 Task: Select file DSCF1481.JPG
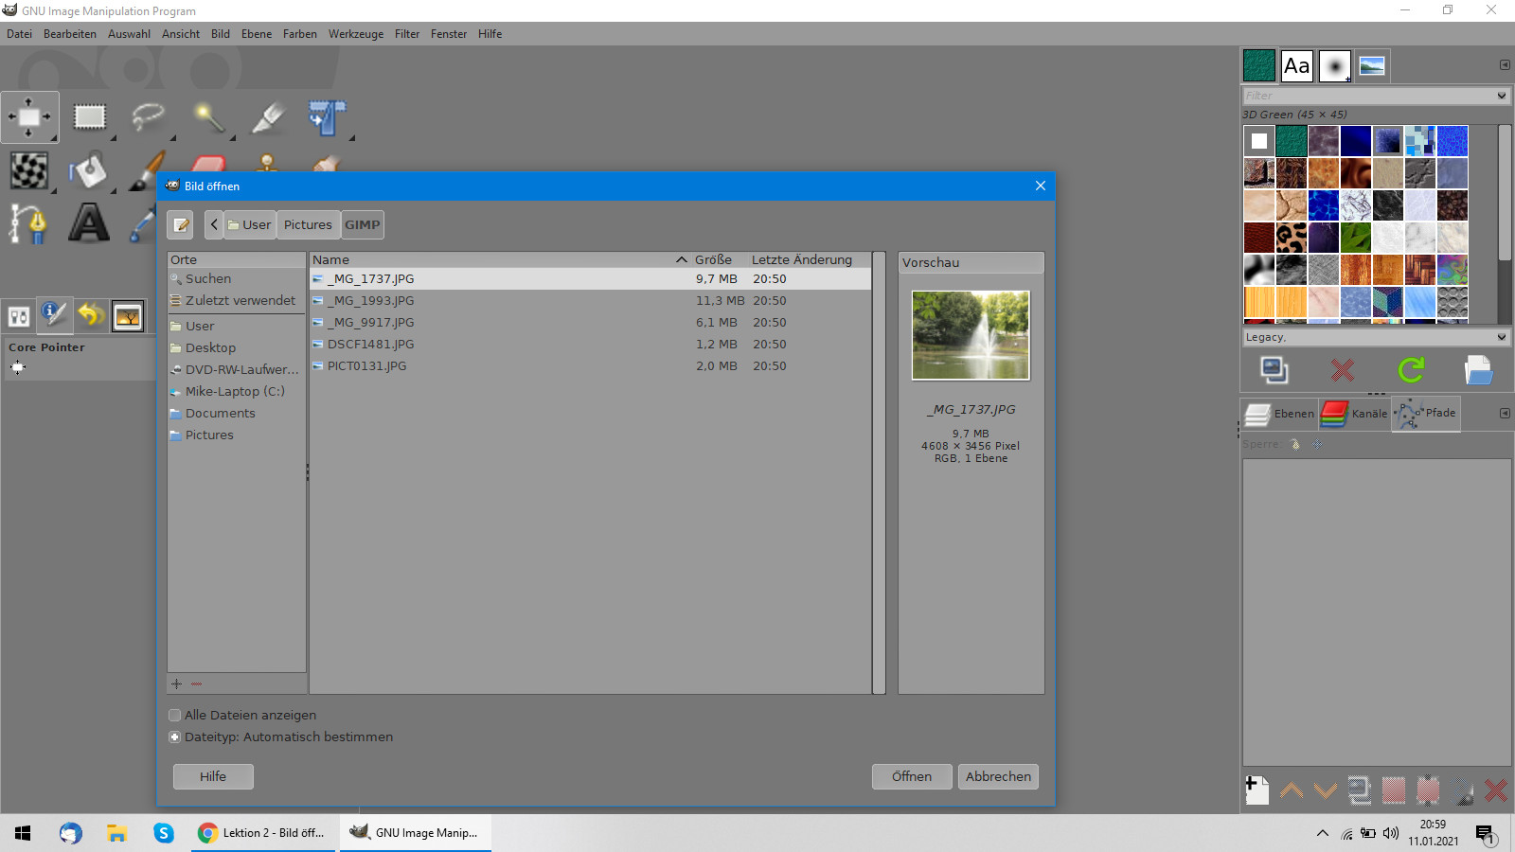point(590,345)
